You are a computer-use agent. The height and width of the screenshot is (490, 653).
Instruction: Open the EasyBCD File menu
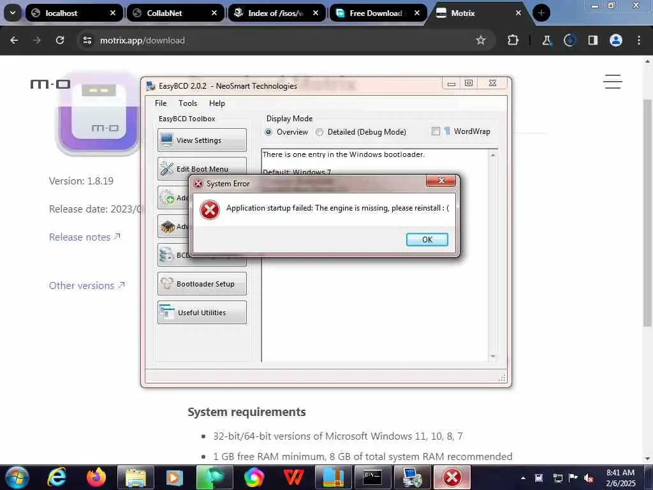coord(161,103)
